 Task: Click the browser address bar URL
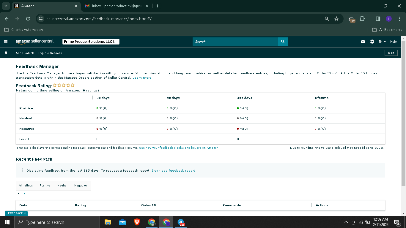(99, 19)
